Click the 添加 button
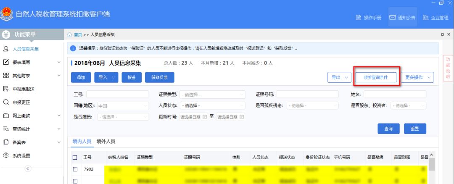 [x=81, y=77]
